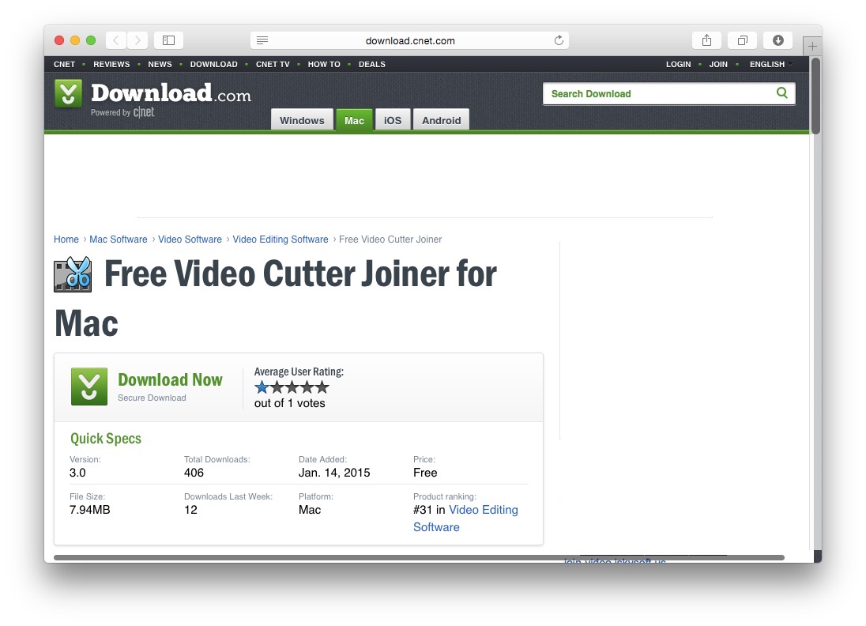Open the NEWS menu item
Image resolution: width=866 pixels, height=626 pixels.
[x=160, y=64]
